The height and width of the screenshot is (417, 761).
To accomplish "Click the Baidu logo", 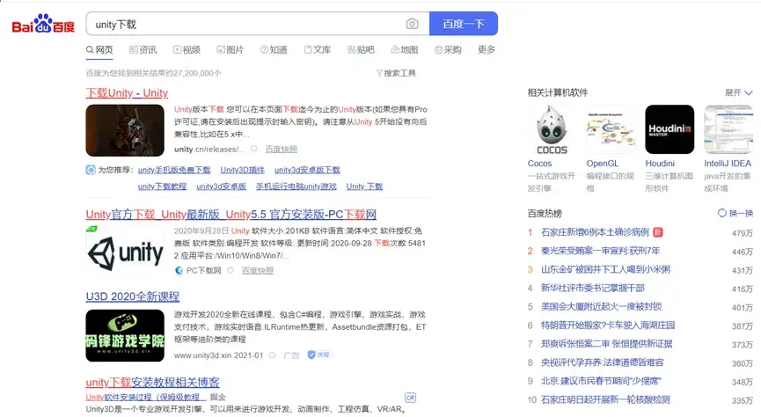I will coord(43,23).
